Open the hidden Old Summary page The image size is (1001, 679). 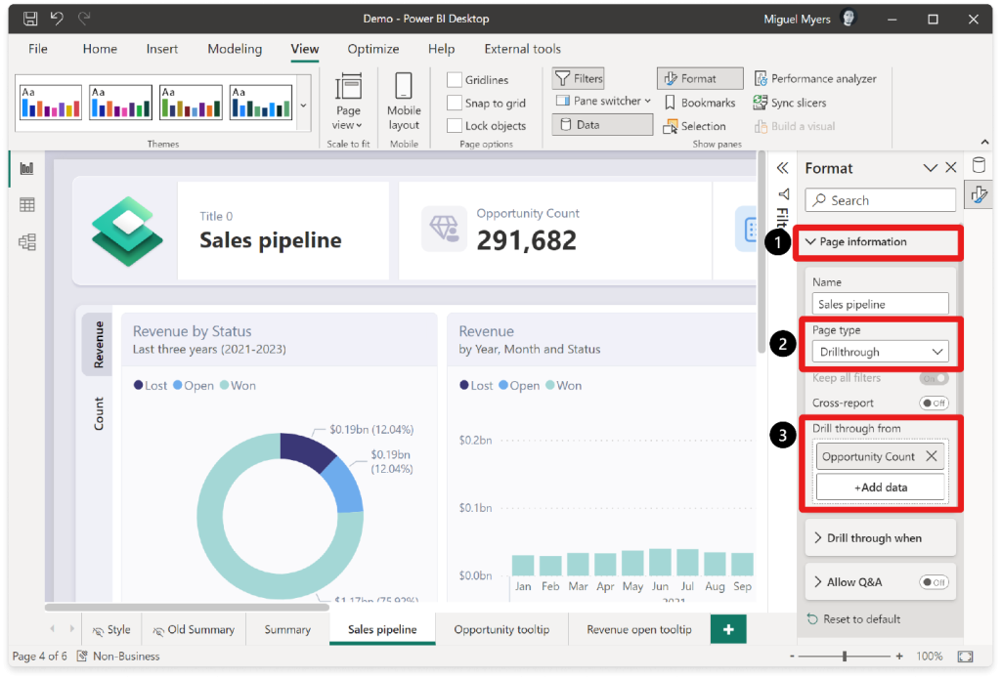194,629
